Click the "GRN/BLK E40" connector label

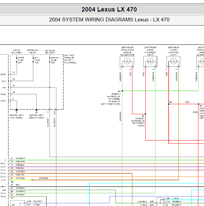click(x=146, y=202)
